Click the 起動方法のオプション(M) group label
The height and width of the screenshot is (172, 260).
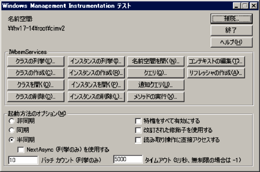coord(37,114)
